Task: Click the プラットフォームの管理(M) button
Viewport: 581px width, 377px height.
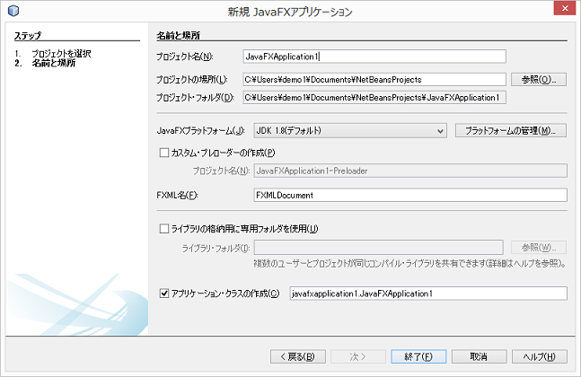Action: coord(510,130)
